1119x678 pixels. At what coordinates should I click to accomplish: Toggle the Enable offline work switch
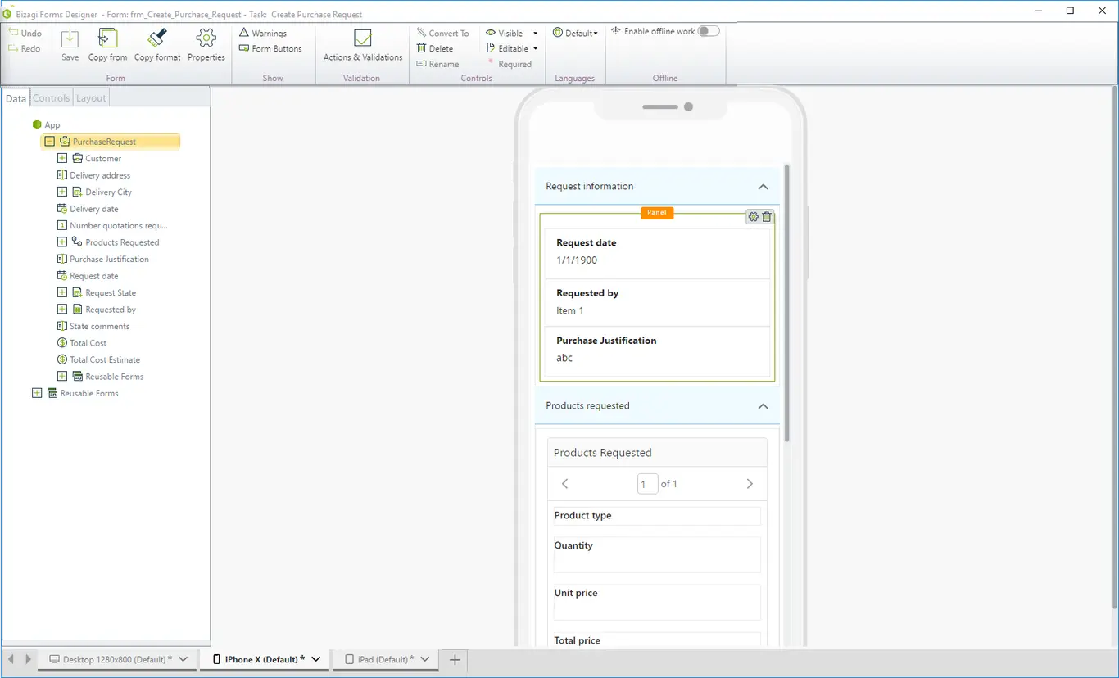709,31
